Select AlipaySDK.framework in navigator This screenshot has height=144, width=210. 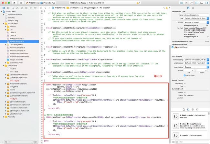pyautogui.click(x=18, y=83)
